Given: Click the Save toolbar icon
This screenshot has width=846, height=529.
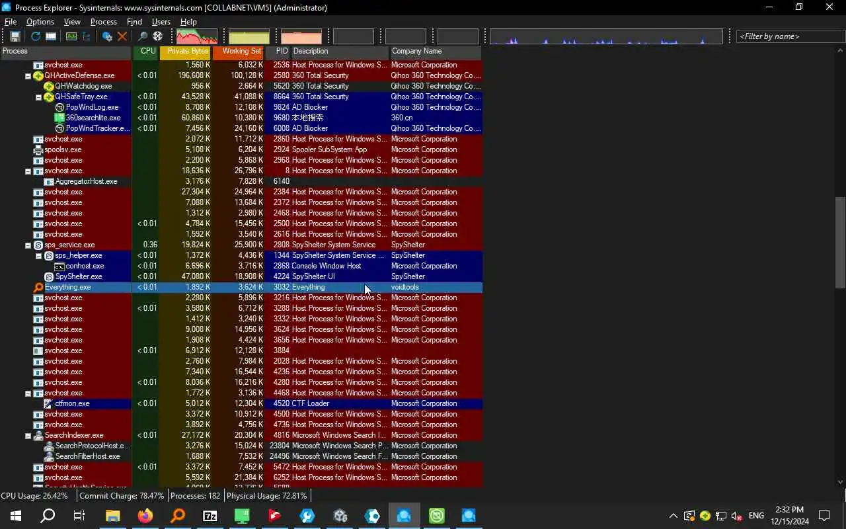Looking at the screenshot, I should tap(15, 36).
